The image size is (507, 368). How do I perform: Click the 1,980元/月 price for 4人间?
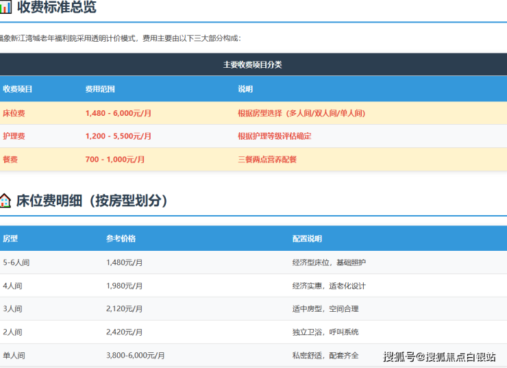tap(125, 286)
